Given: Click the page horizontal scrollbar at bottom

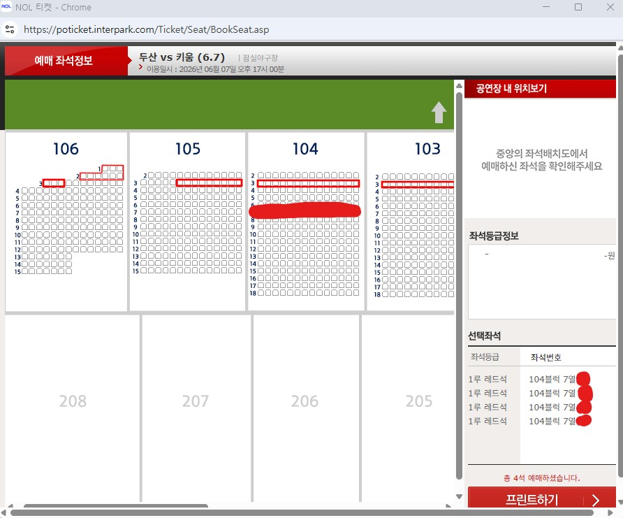Looking at the screenshot, I should pyautogui.click(x=302, y=513).
